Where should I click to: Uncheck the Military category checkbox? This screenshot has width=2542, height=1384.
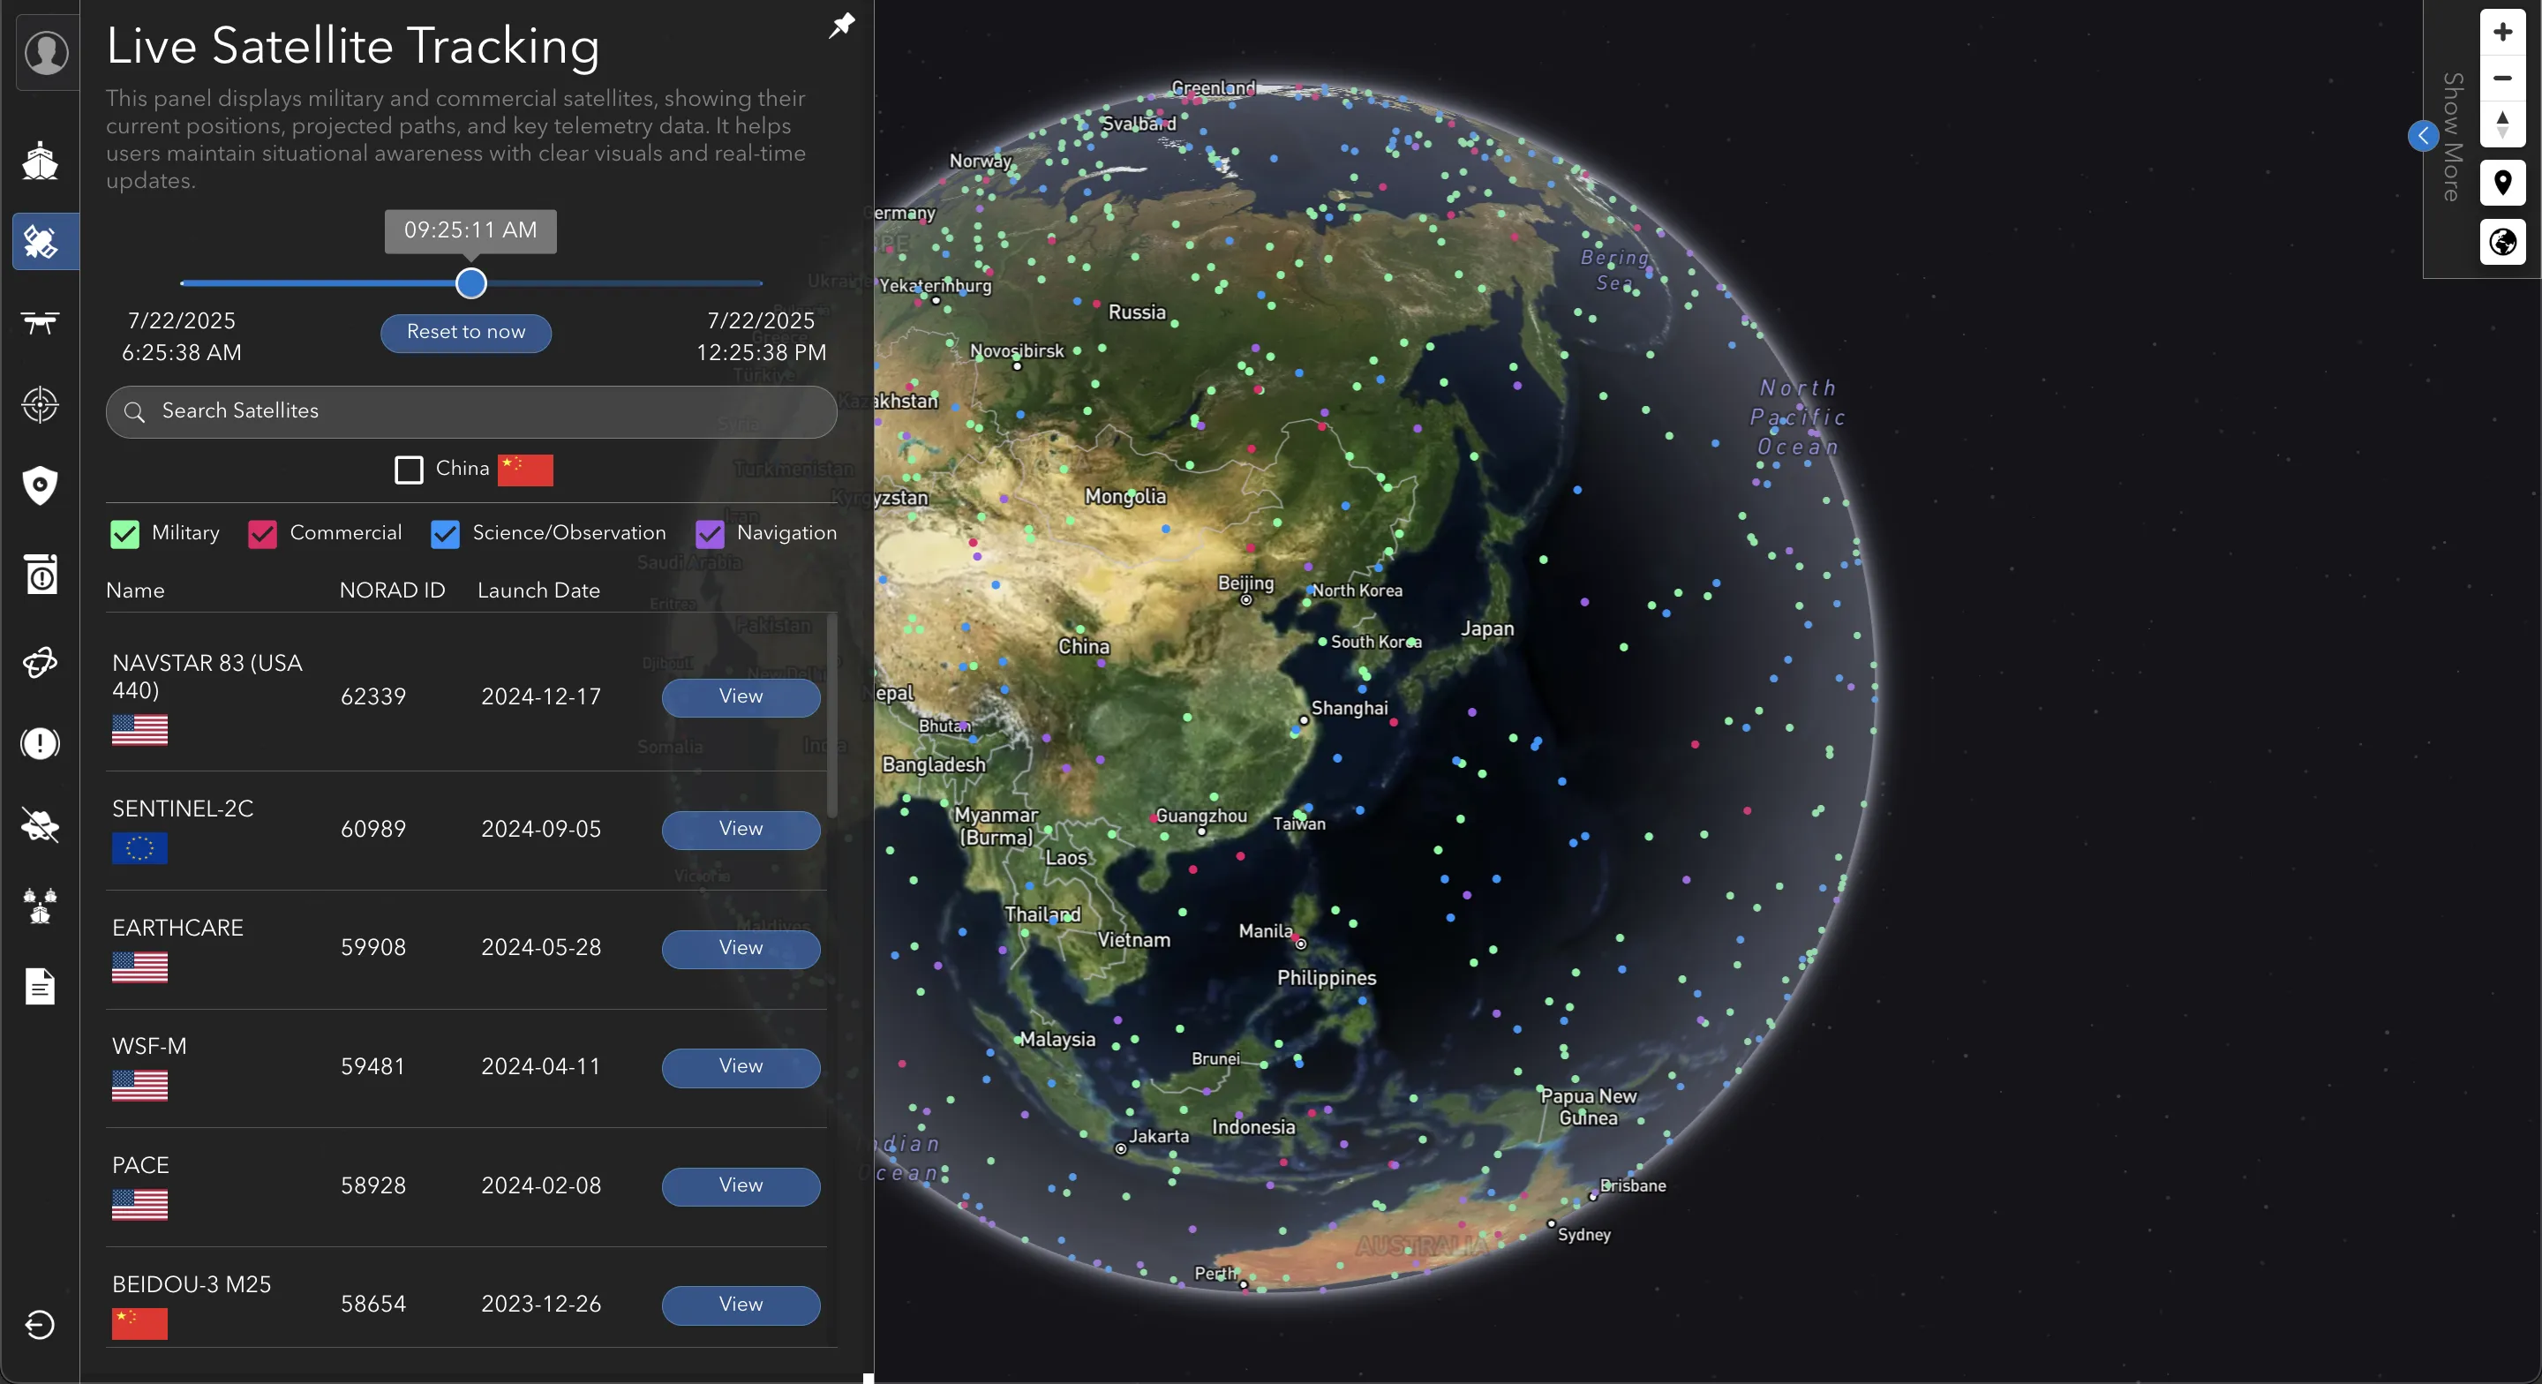click(x=125, y=534)
